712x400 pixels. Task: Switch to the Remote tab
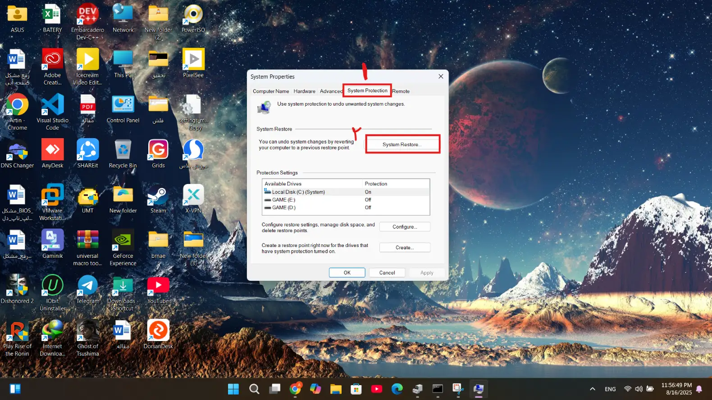pos(401,91)
